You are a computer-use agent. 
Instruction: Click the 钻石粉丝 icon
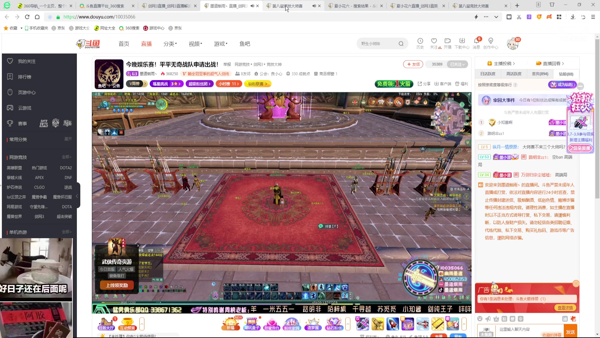click(334, 324)
